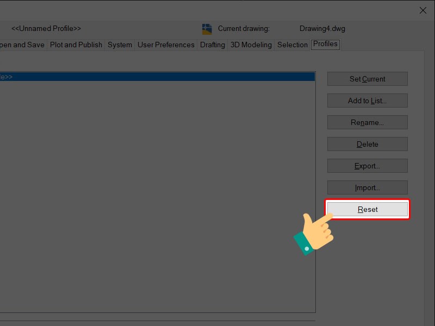The image size is (435, 326).
Task: Open the Selection tab
Action: click(x=292, y=45)
